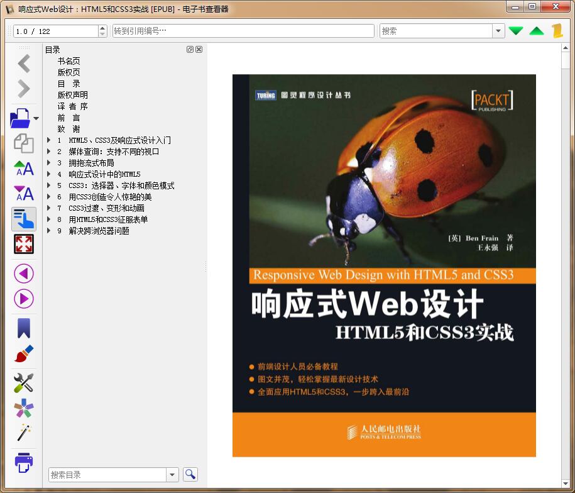
Task: Expand chapter 8 用HTML5和CSS3征服表单
Action: click(49, 219)
